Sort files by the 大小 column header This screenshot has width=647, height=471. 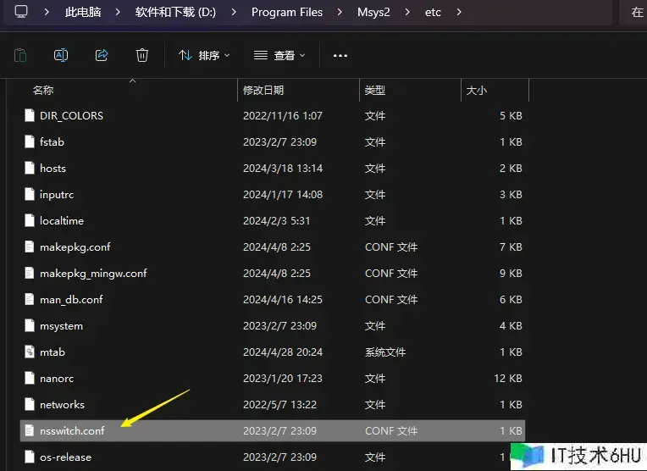pos(476,90)
